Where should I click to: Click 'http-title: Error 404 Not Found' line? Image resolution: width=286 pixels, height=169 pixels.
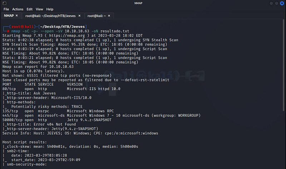(x=39, y=124)
